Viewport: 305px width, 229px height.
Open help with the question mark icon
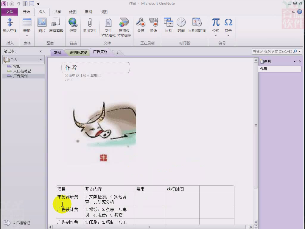[x=300, y=12]
